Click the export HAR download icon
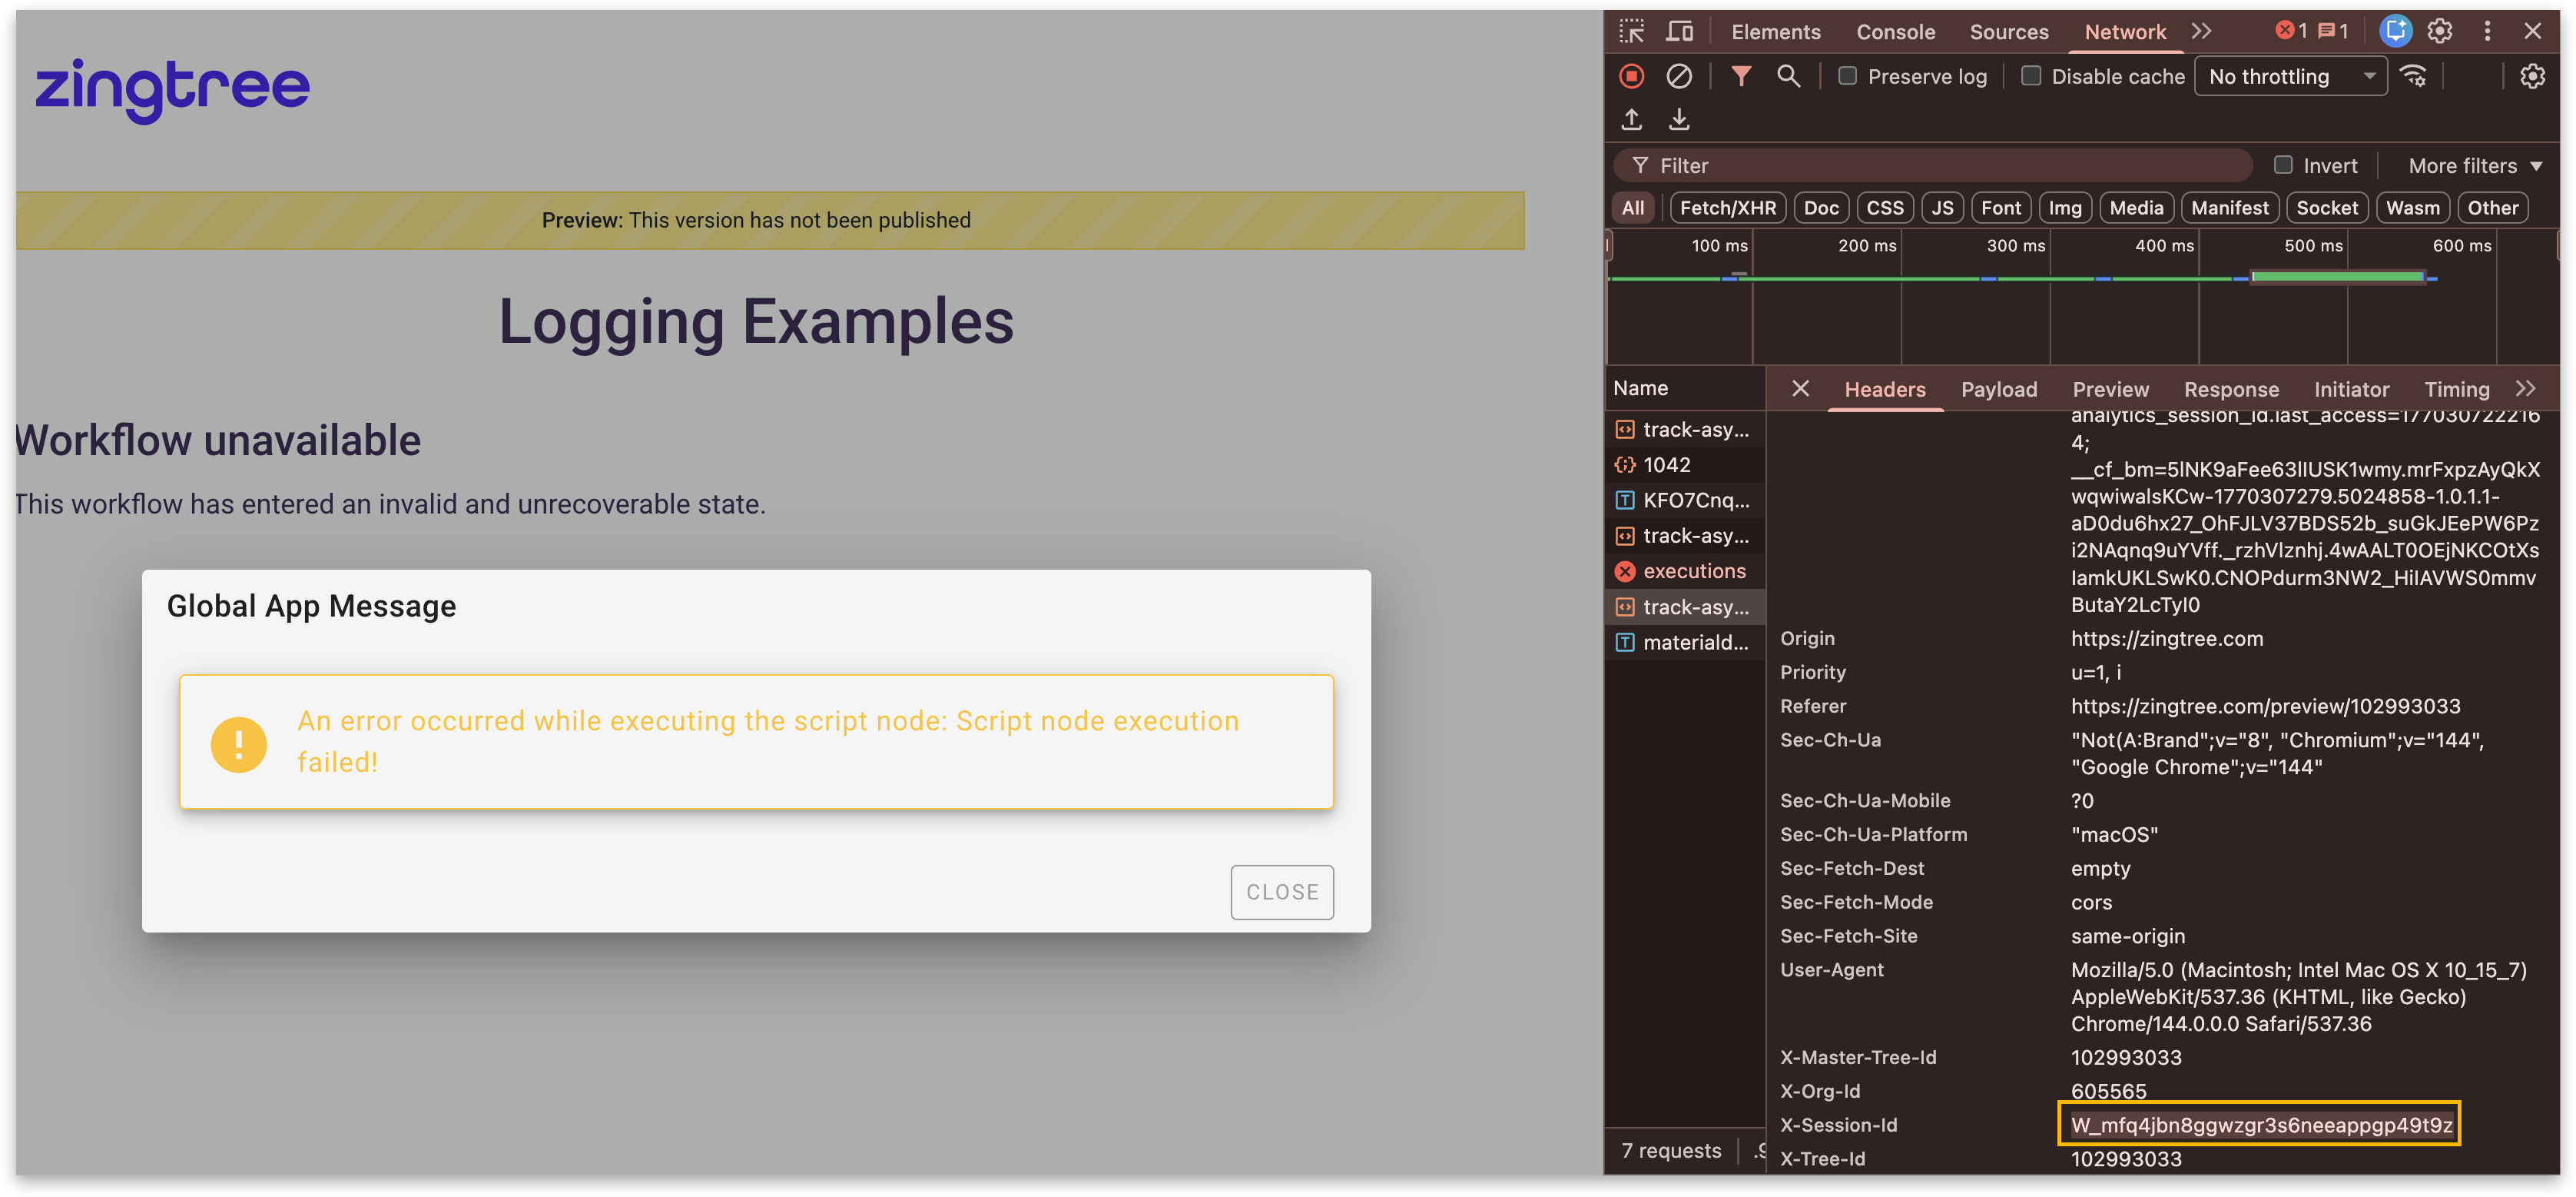This screenshot has width=2576, height=1197. click(x=1679, y=120)
